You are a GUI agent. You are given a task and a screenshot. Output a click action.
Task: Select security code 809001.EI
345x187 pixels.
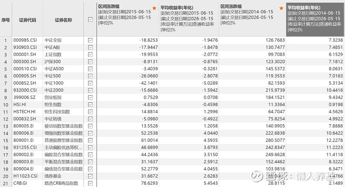click(x=23, y=140)
